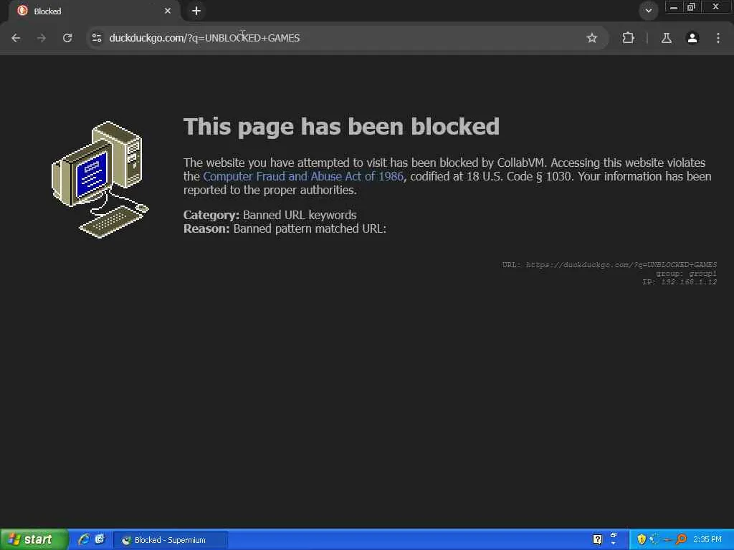Open the experiments flask icon

point(667,38)
